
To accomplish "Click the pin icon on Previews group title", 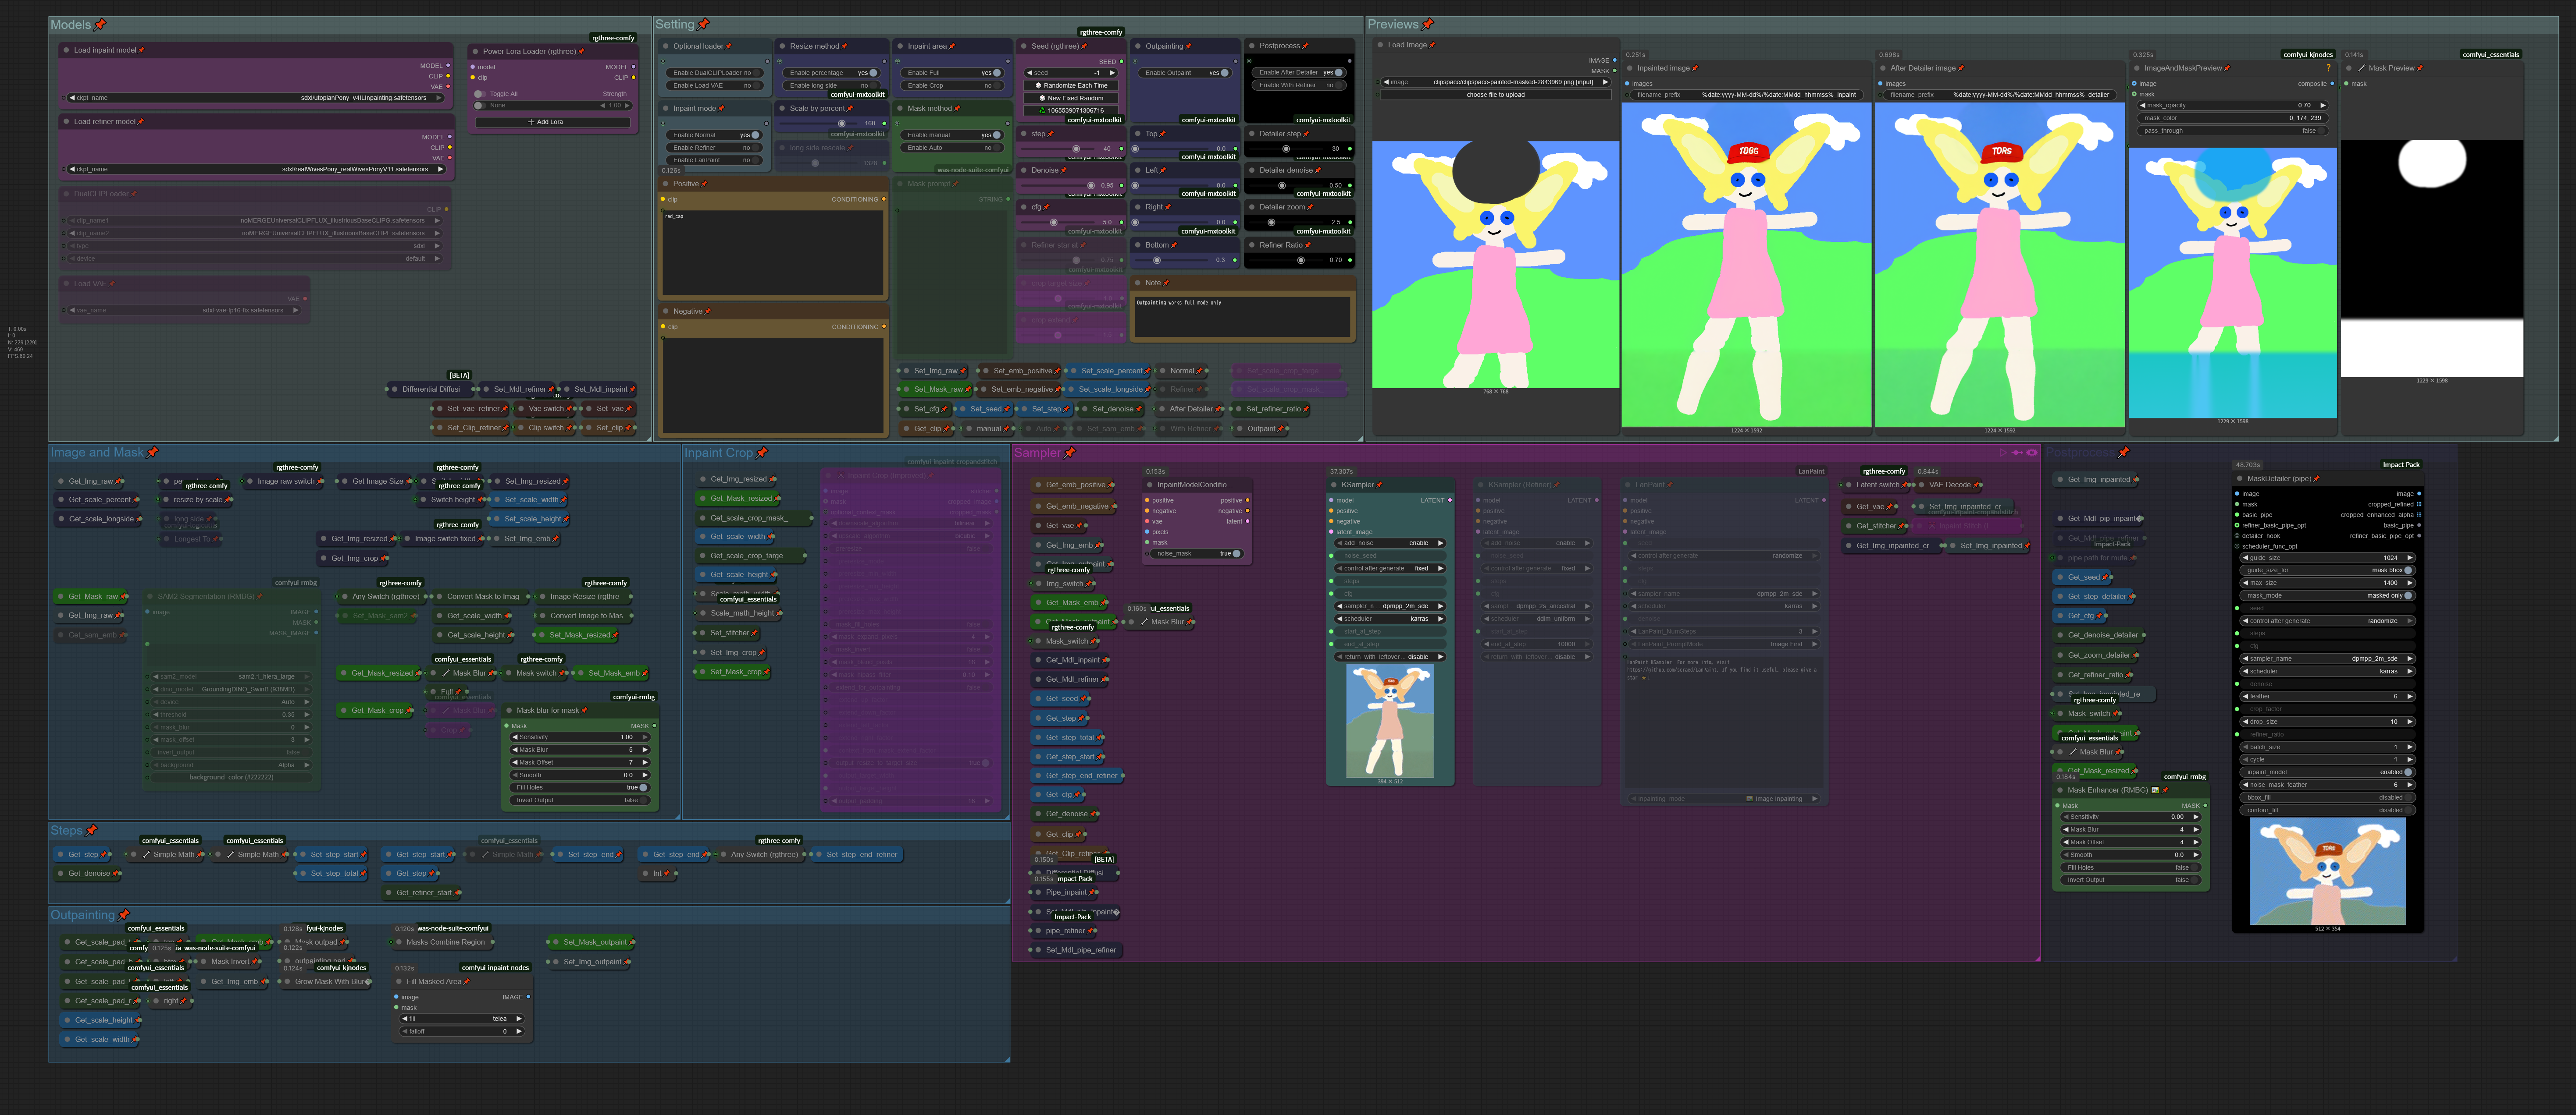I will click(x=1428, y=24).
